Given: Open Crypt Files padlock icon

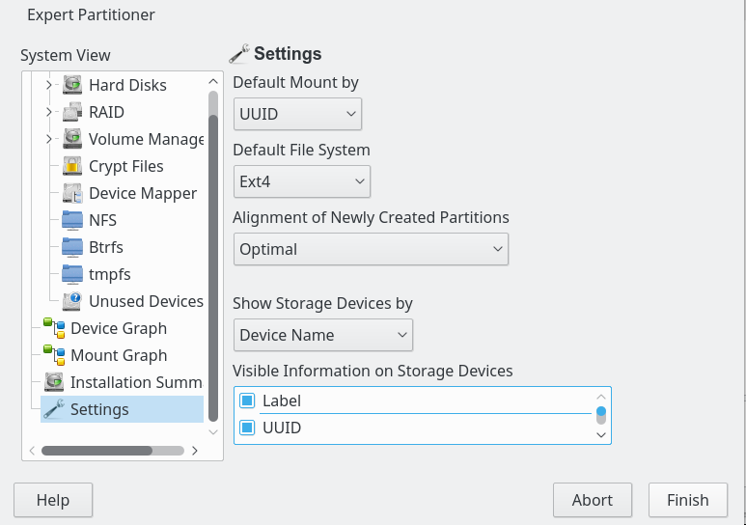Looking at the screenshot, I should (x=72, y=166).
